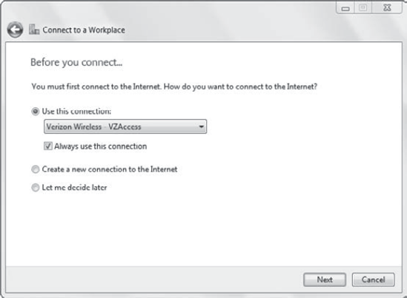Click the Connect to a Workplace title text
Image resolution: width=407 pixels, height=298 pixels.
[x=84, y=30]
